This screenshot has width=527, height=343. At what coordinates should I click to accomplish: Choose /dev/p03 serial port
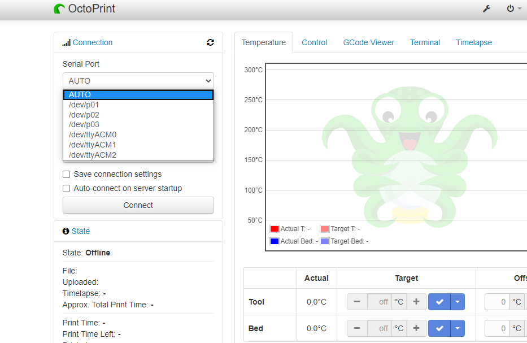138,124
